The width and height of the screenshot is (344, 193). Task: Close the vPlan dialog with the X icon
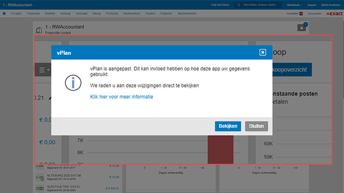coord(263,52)
